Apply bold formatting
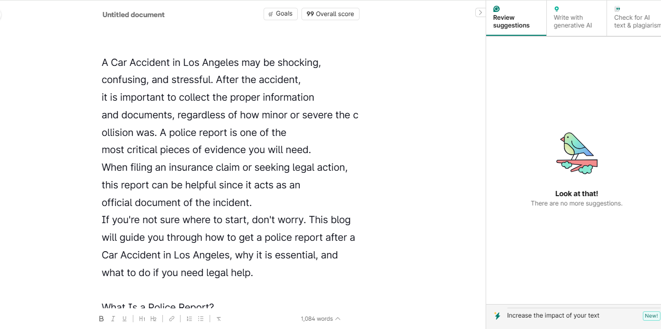Screen dimensions: 661x329 pyautogui.click(x=102, y=319)
